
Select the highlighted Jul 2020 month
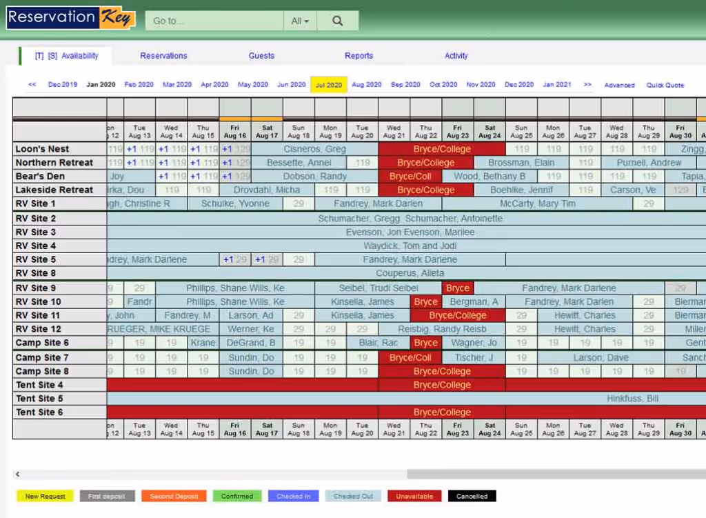[x=329, y=83]
